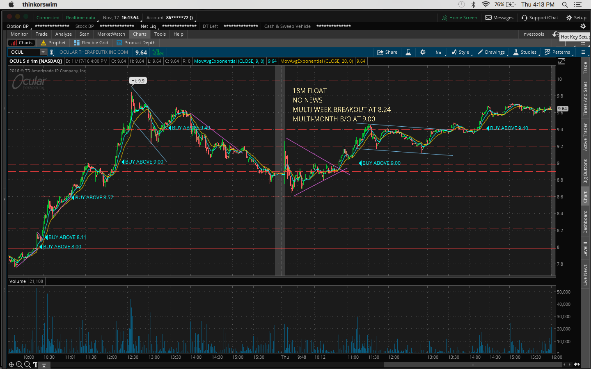Select the crosshair pan tool

click(x=11, y=364)
